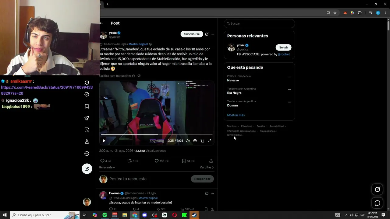Go back using the Post back arrow
390x219 pixels.
(x=101, y=23)
